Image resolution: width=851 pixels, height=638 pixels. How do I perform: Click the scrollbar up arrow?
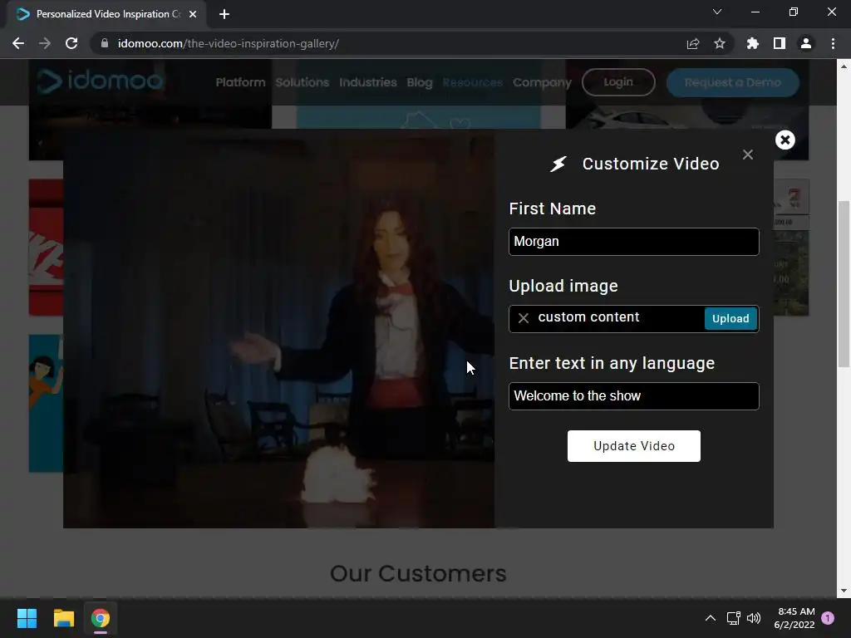click(844, 66)
